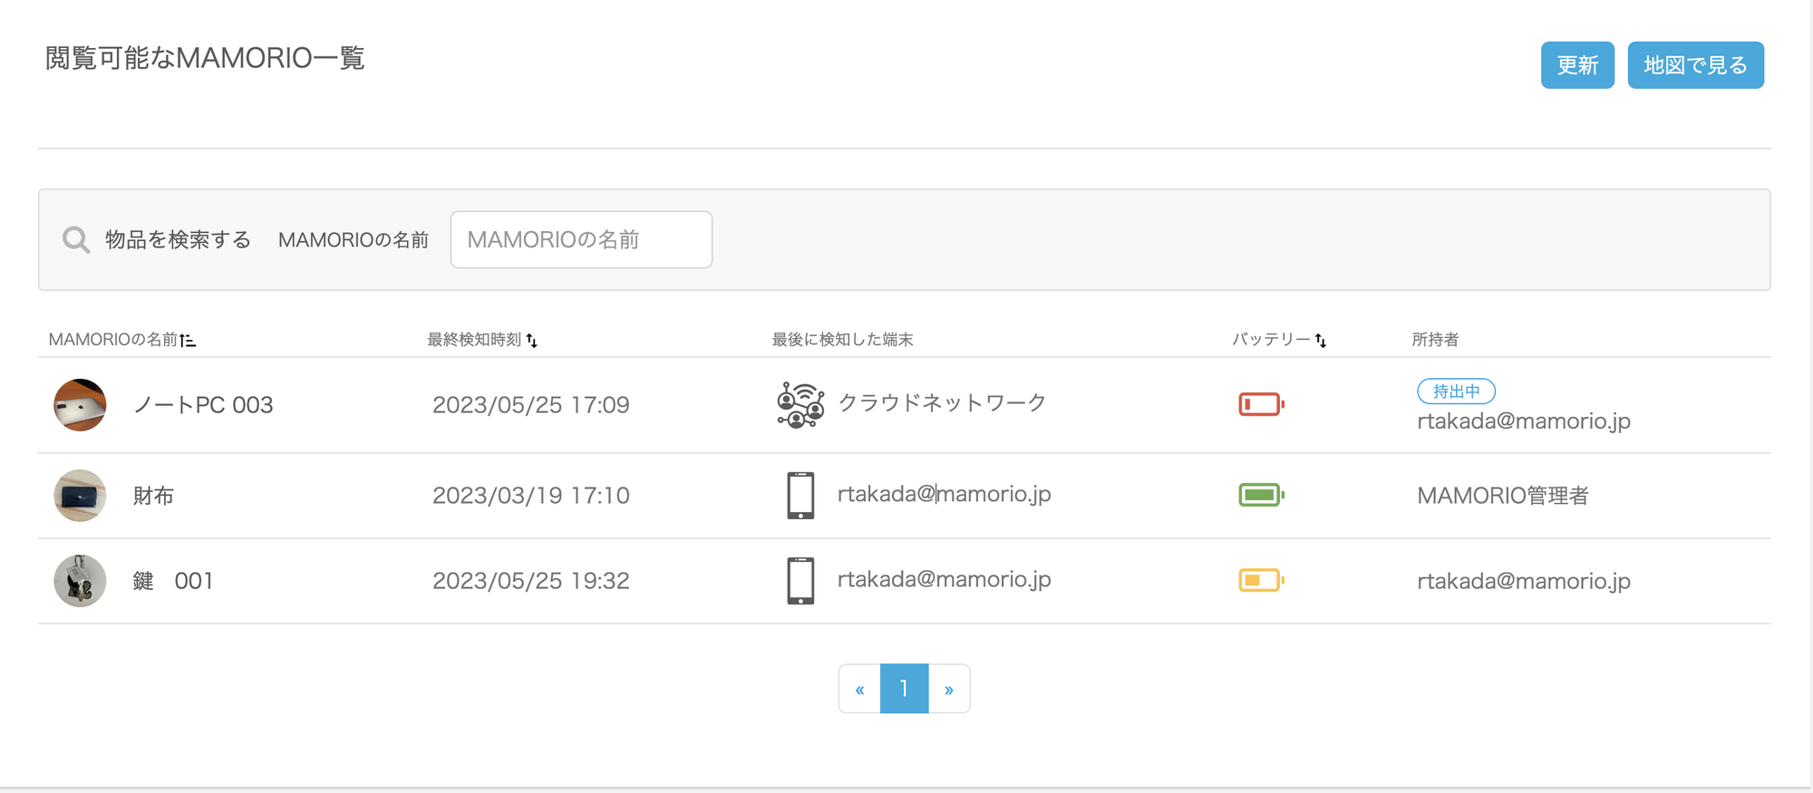This screenshot has width=1813, height=793.
Task: Open the ノートPC 003 thumbnail
Action: pyautogui.click(x=80, y=405)
